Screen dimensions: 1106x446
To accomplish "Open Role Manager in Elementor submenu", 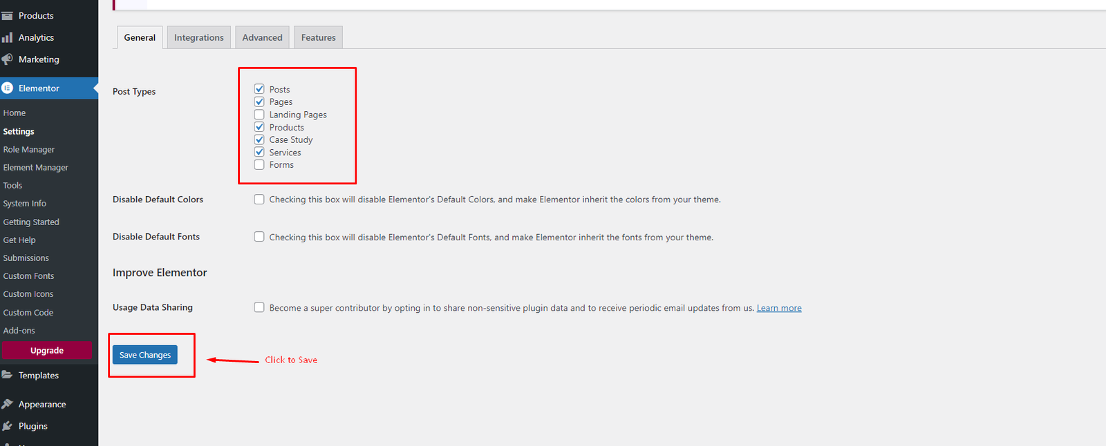I will click(x=29, y=149).
